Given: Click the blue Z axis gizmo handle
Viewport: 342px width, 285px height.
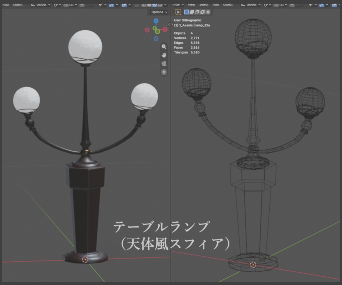Looking at the screenshot, I should [156, 21].
